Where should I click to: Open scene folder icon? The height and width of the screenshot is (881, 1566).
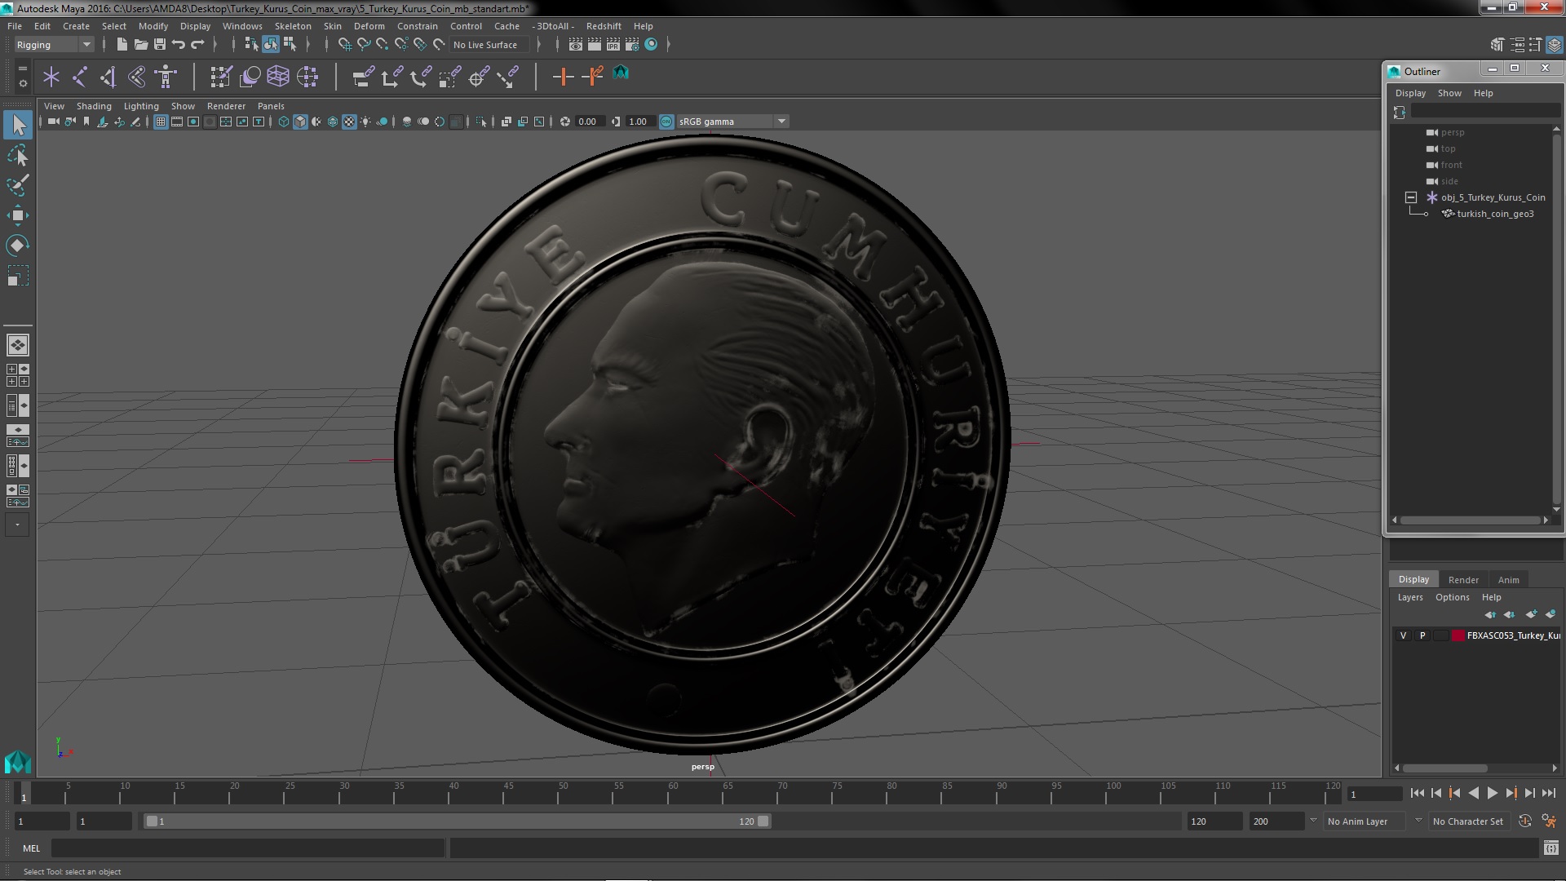coord(141,45)
